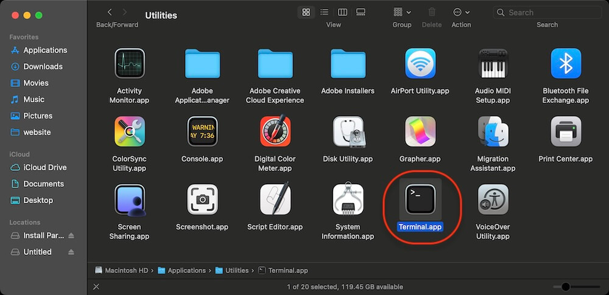The image size is (609, 295).
Task: Go to Applications in the path bar
Action: coord(186,271)
